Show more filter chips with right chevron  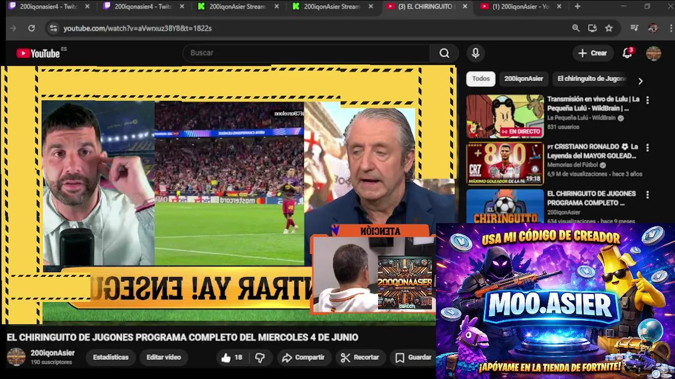640,81
